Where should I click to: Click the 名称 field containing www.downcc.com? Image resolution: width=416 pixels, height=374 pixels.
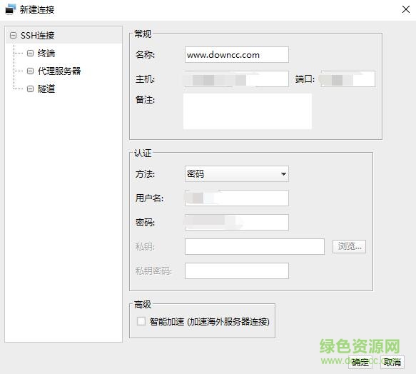pos(237,55)
